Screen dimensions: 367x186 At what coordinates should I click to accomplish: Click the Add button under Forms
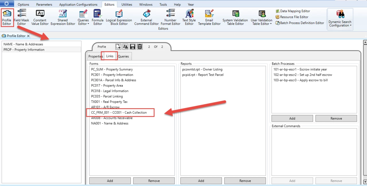pyautogui.click(x=110, y=181)
